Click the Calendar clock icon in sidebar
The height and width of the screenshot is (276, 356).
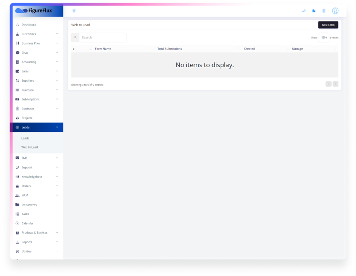click(x=17, y=223)
